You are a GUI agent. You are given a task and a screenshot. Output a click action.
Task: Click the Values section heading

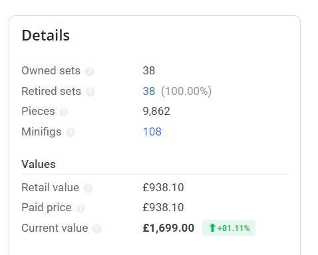point(39,164)
